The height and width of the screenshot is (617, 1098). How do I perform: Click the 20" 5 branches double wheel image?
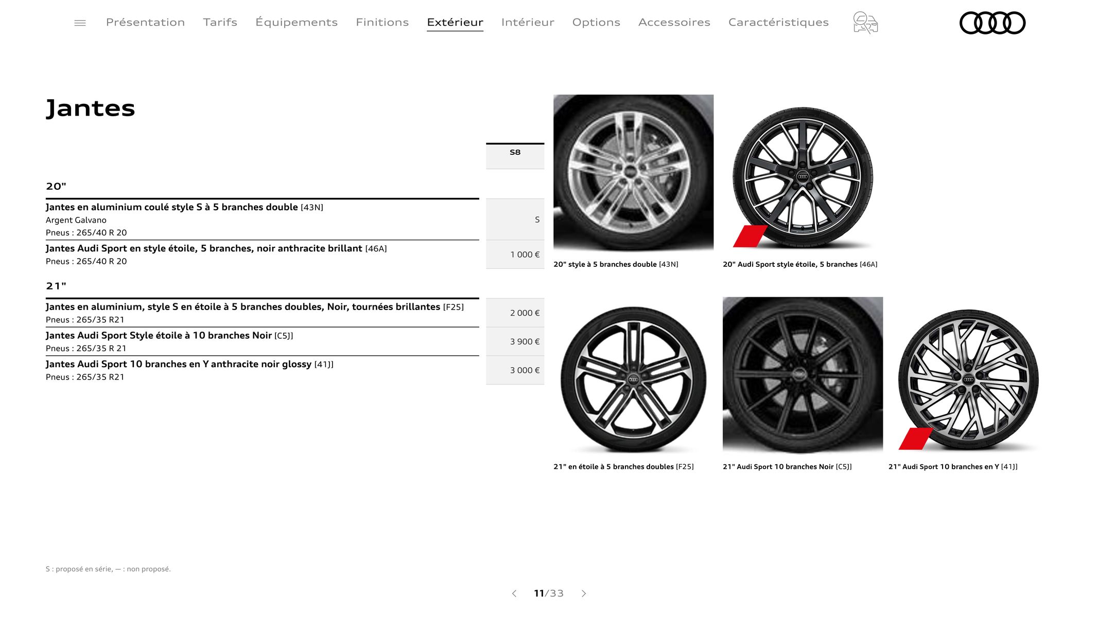coord(633,173)
